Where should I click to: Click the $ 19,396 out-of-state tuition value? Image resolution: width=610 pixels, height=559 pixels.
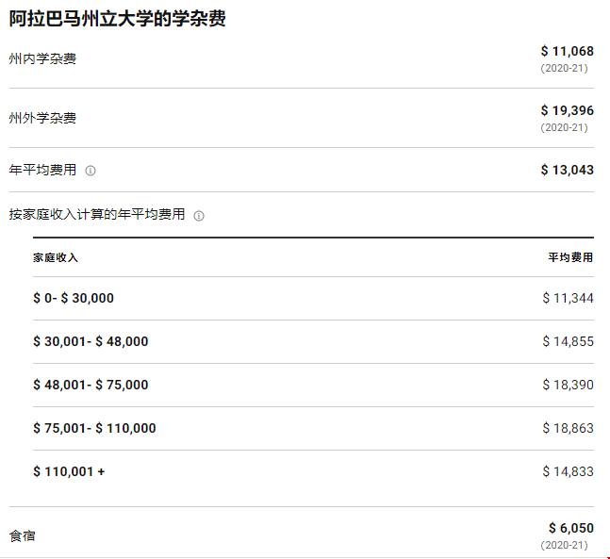[568, 110]
